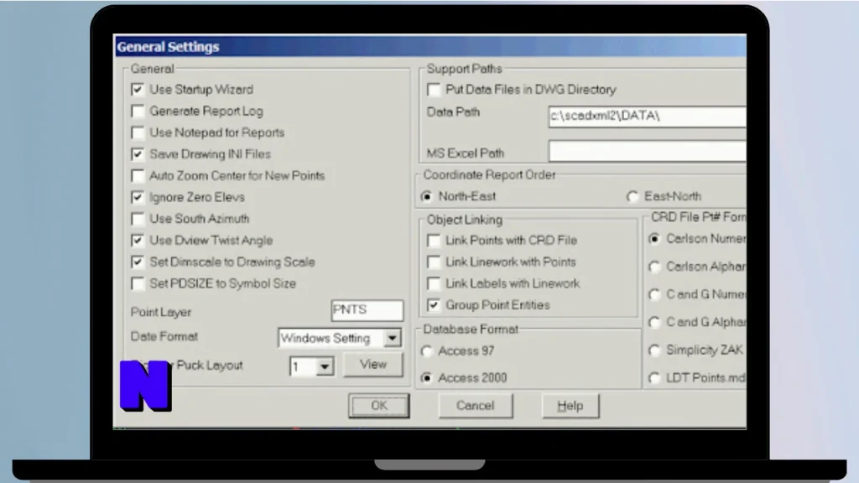This screenshot has height=483, width=859.
Task: Click the General Settings title bar
Action: [430, 47]
